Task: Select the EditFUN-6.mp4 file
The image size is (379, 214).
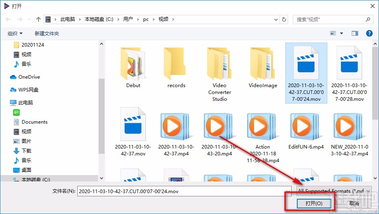Action: click(306, 131)
